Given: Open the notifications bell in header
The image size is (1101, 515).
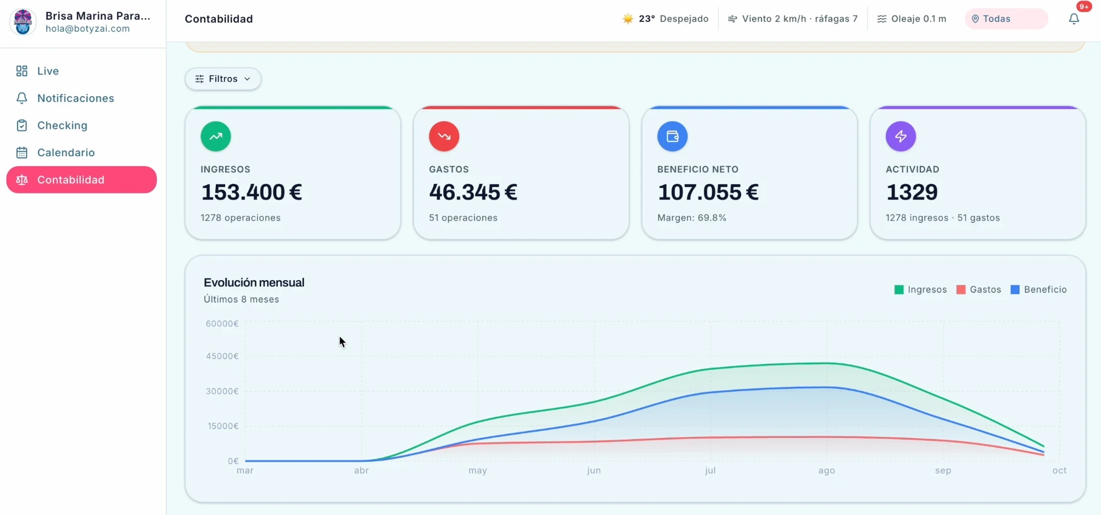Looking at the screenshot, I should (1074, 19).
